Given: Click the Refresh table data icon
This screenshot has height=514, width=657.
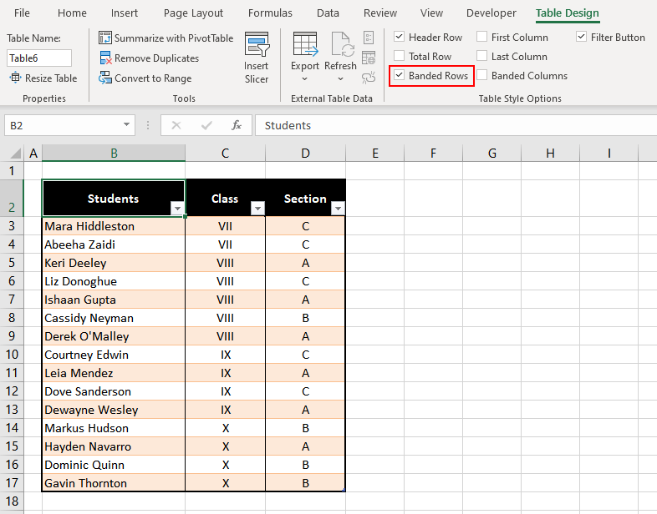Looking at the screenshot, I should point(343,44).
